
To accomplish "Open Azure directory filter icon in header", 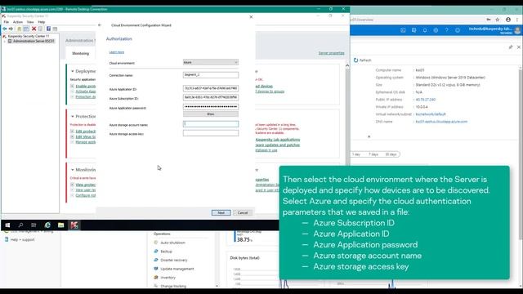I will [414, 30].
